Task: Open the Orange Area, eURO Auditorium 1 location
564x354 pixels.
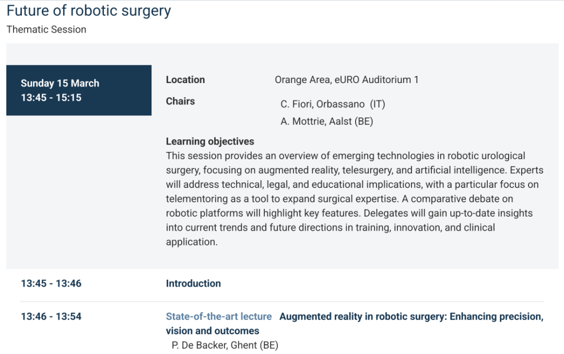Action: click(x=346, y=80)
